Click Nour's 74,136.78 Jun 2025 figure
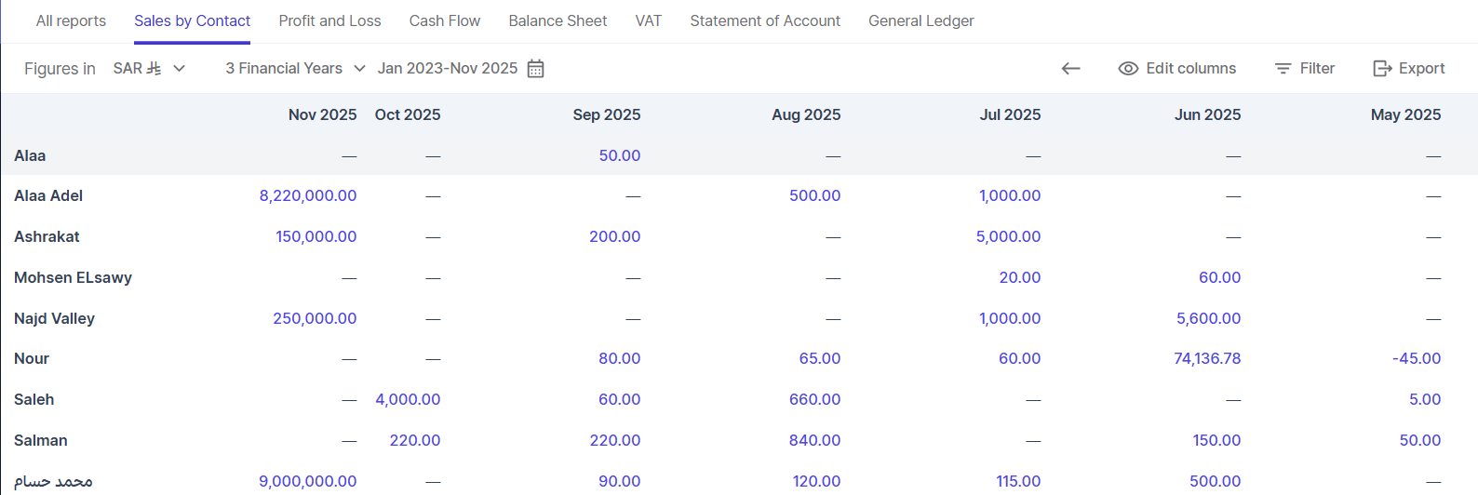This screenshot has width=1478, height=495. point(1207,359)
